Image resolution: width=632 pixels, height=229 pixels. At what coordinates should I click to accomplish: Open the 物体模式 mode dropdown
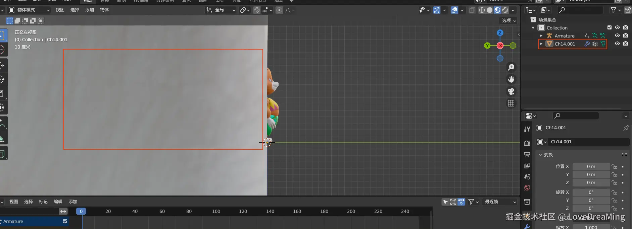pos(29,10)
